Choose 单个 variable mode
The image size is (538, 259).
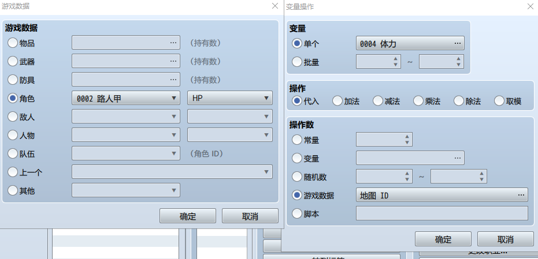coord(297,43)
